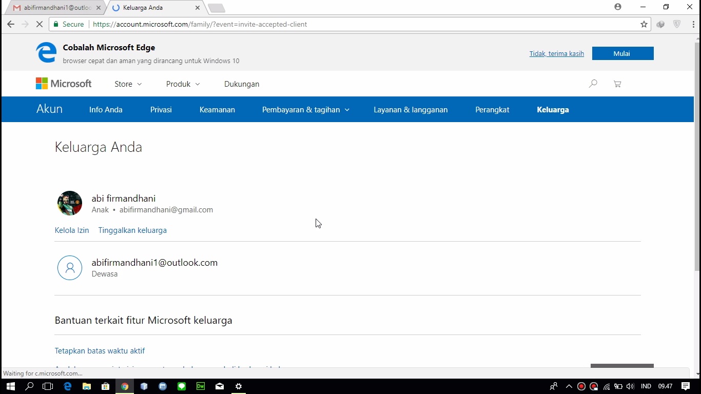Click the IND input language indicator
Screen dimensions: 701x394
[646, 386]
